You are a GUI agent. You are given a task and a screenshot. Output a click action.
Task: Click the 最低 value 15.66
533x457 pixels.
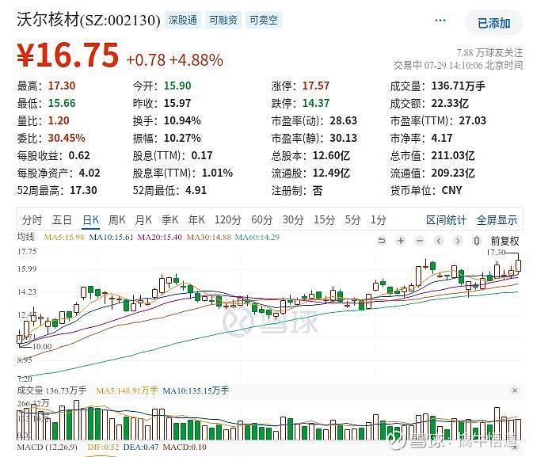[62, 103]
